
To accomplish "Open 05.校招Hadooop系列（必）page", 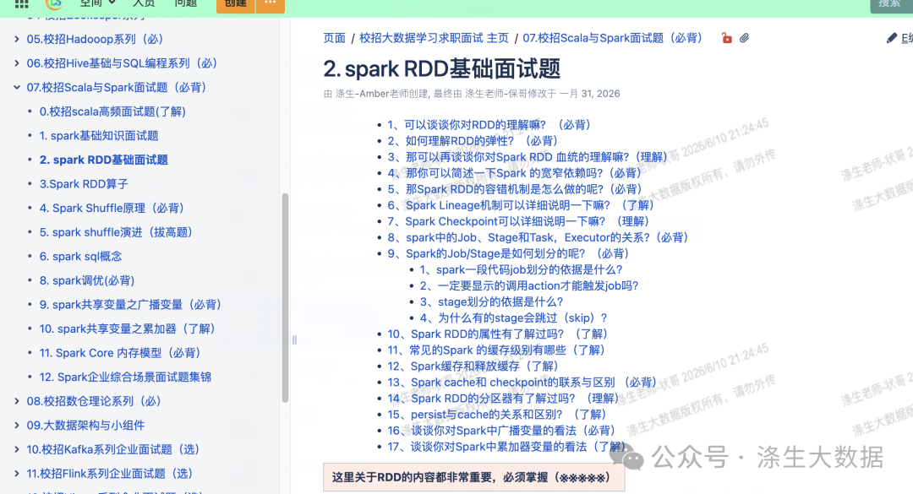I will tap(95, 40).
